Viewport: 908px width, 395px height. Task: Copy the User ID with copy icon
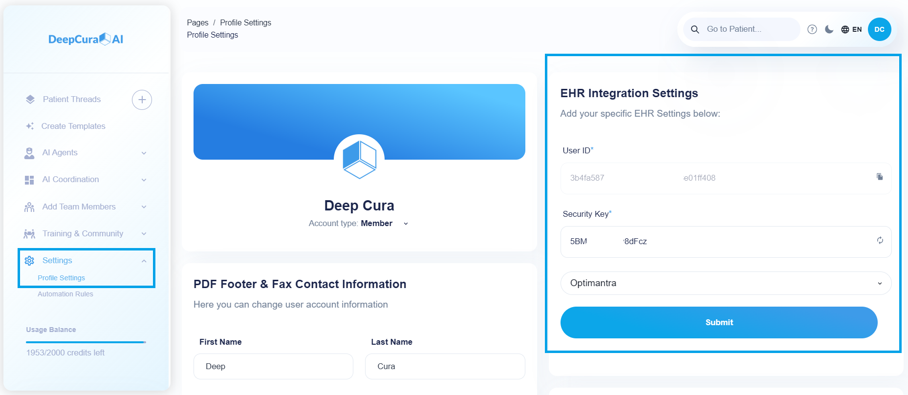pyautogui.click(x=880, y=177)
